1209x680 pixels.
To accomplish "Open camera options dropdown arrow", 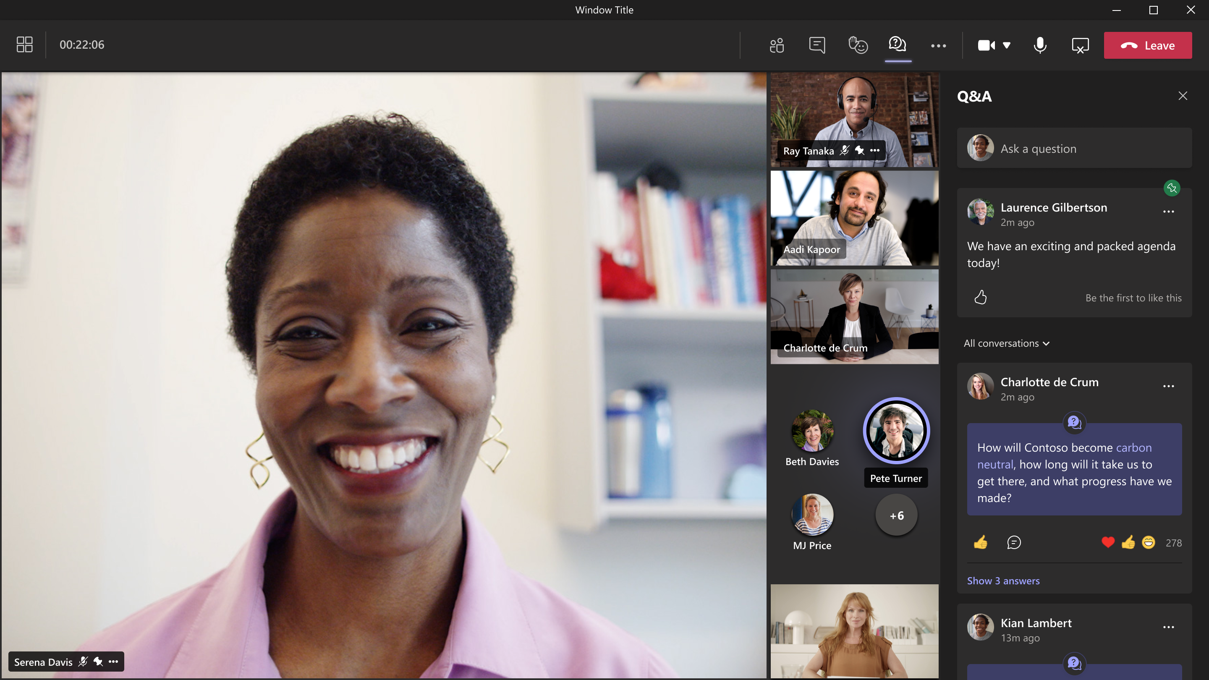I will pyautogui.click(x=1007, y=45).
